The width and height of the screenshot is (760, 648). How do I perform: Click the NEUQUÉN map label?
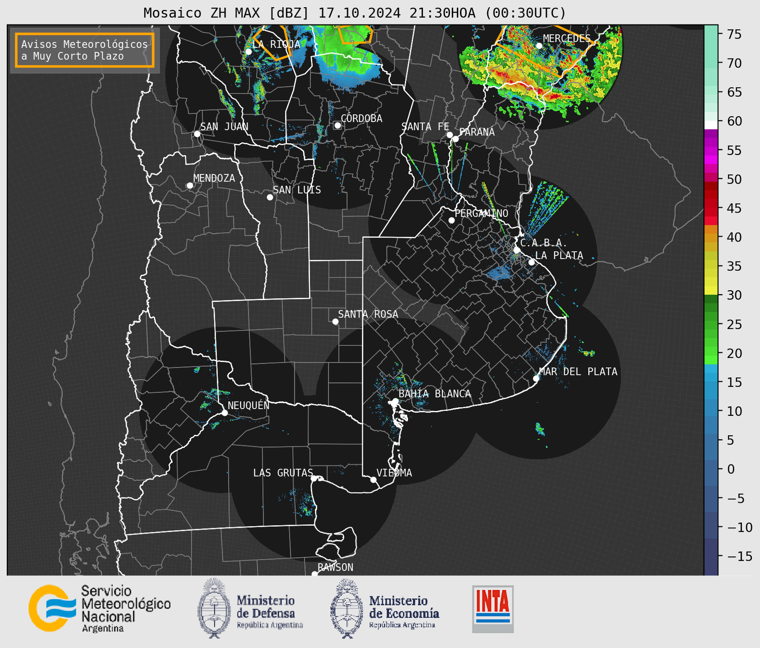249,406
